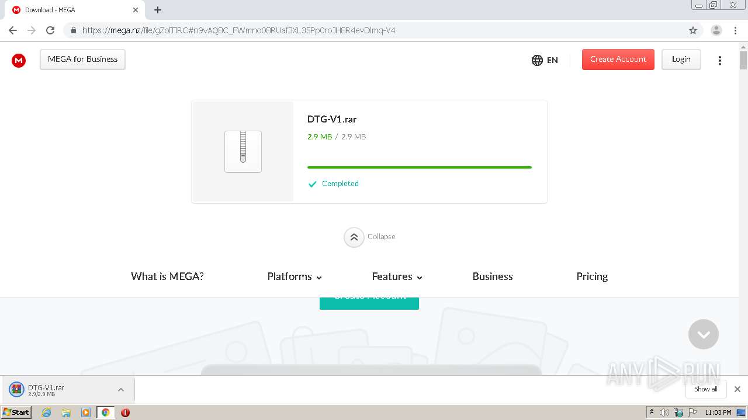Click the Chrome taskbar icon
This screenshot has height=420, width=748.
click(106, 412)
